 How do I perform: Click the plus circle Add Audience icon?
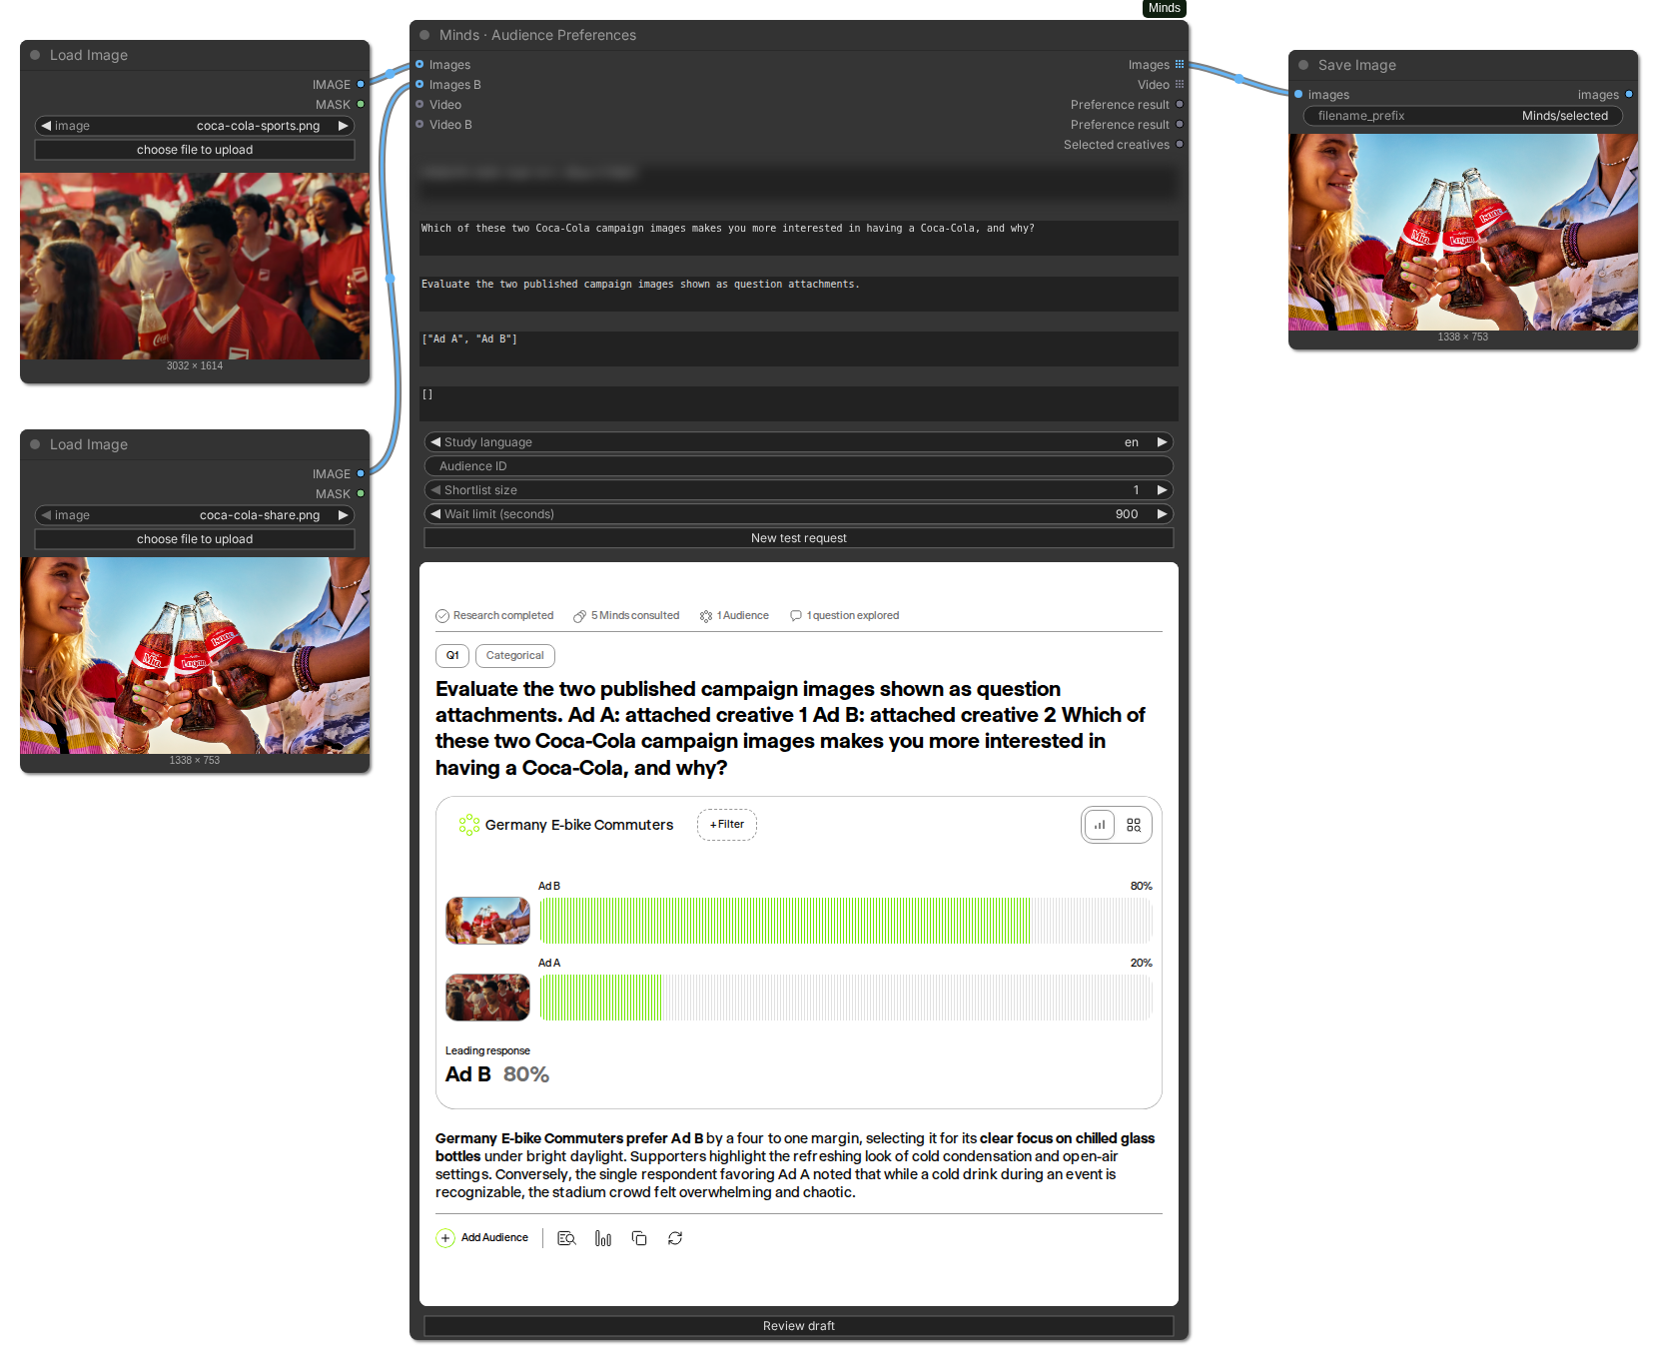[x=445, y=1238]
